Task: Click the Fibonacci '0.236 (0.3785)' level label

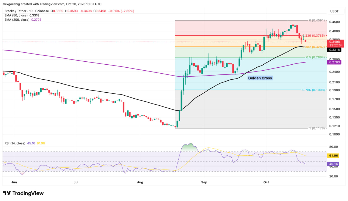Action: tap(313, 36)
